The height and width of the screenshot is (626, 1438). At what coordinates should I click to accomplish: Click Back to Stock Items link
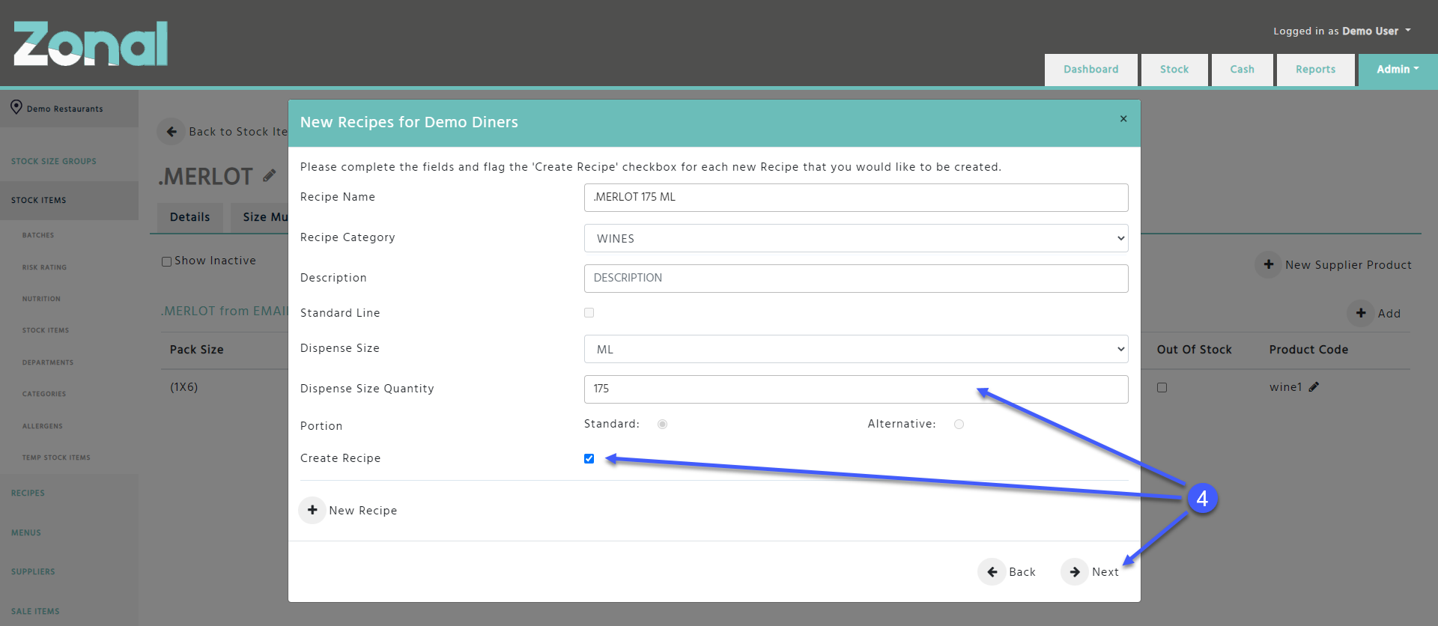point(238,132)
